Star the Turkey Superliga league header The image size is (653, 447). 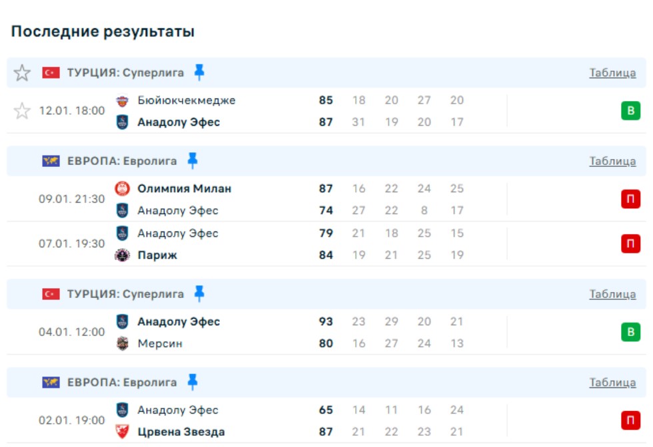[x=22, y=73]
